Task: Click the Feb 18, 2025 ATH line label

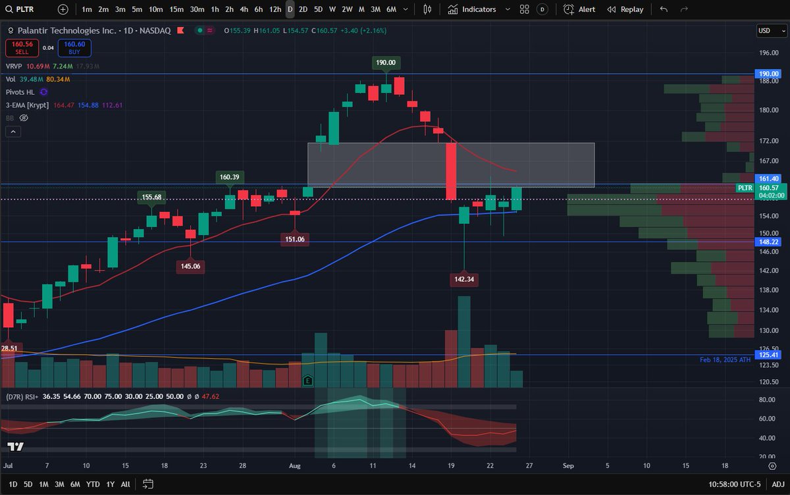Action: pos(725,361)
